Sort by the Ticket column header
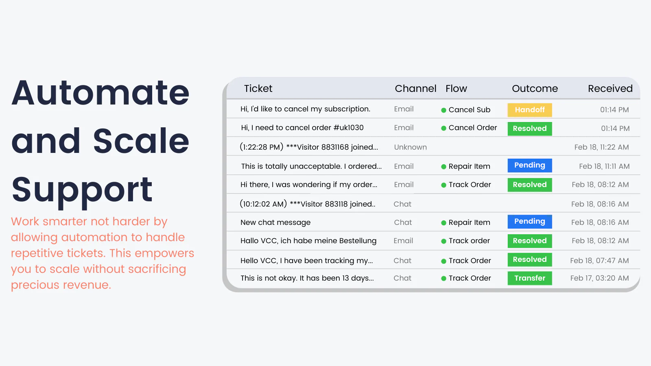The width and height of the screenshot is (651, 366). coord(258,89)
